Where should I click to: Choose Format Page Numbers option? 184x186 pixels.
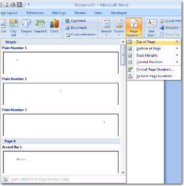point(153,69)
